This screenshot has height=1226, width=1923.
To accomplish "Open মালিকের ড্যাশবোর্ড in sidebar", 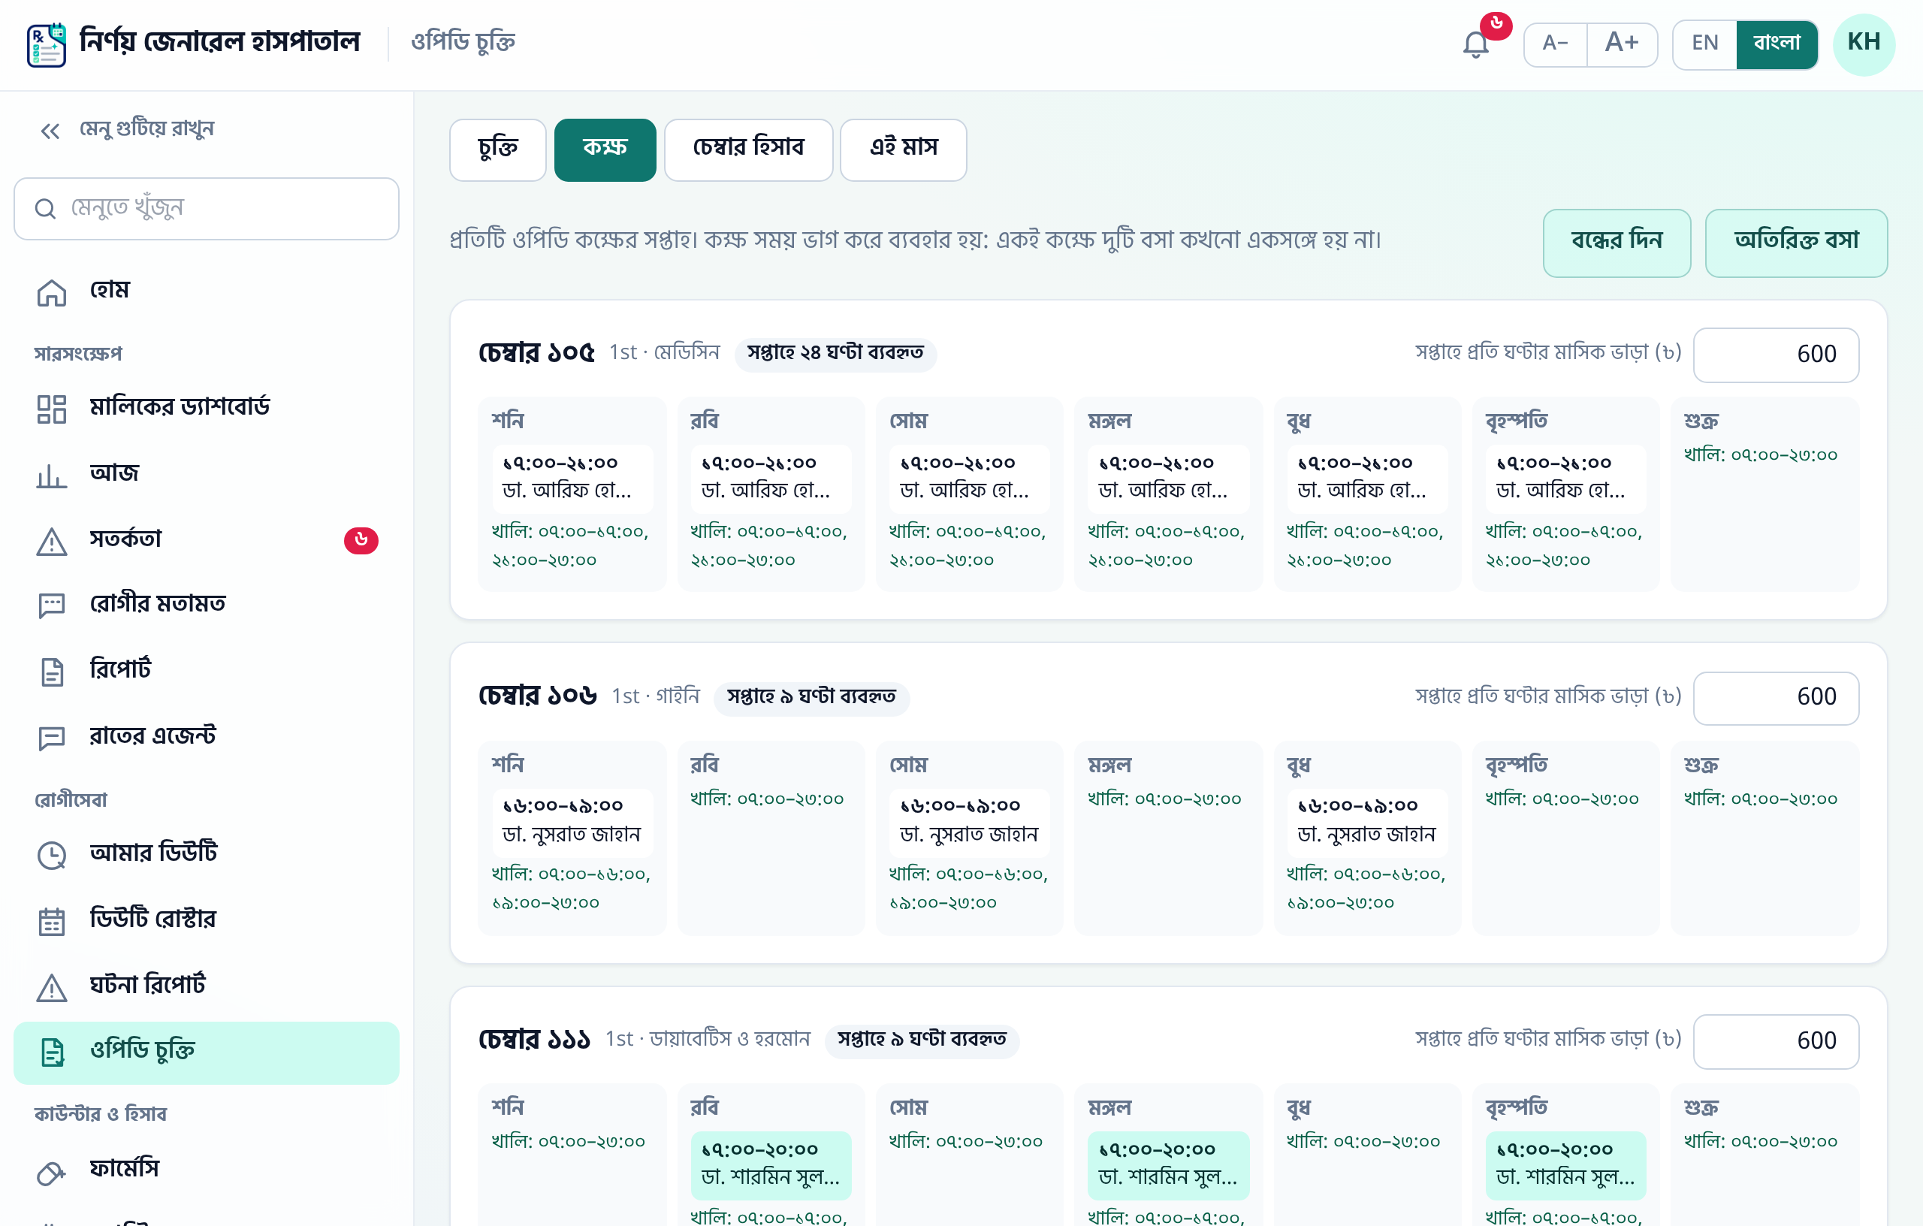I will 206,407.
